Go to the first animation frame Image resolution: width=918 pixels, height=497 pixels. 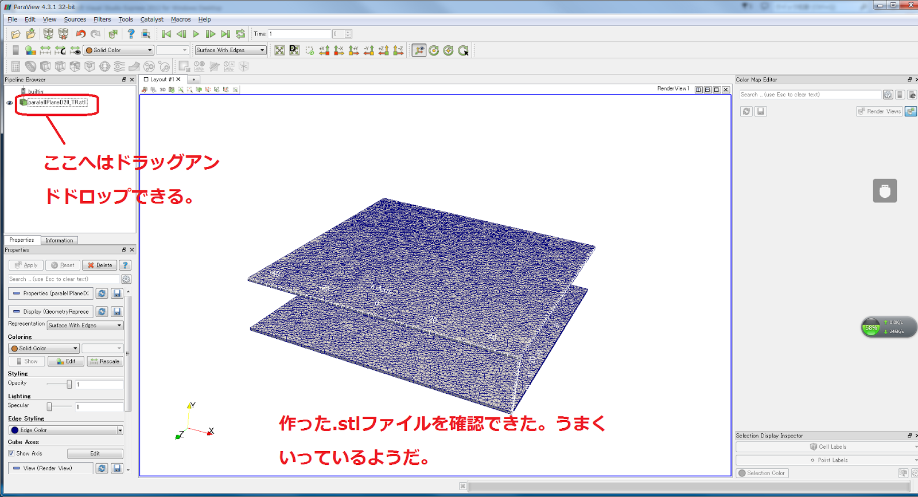(166, 34)
